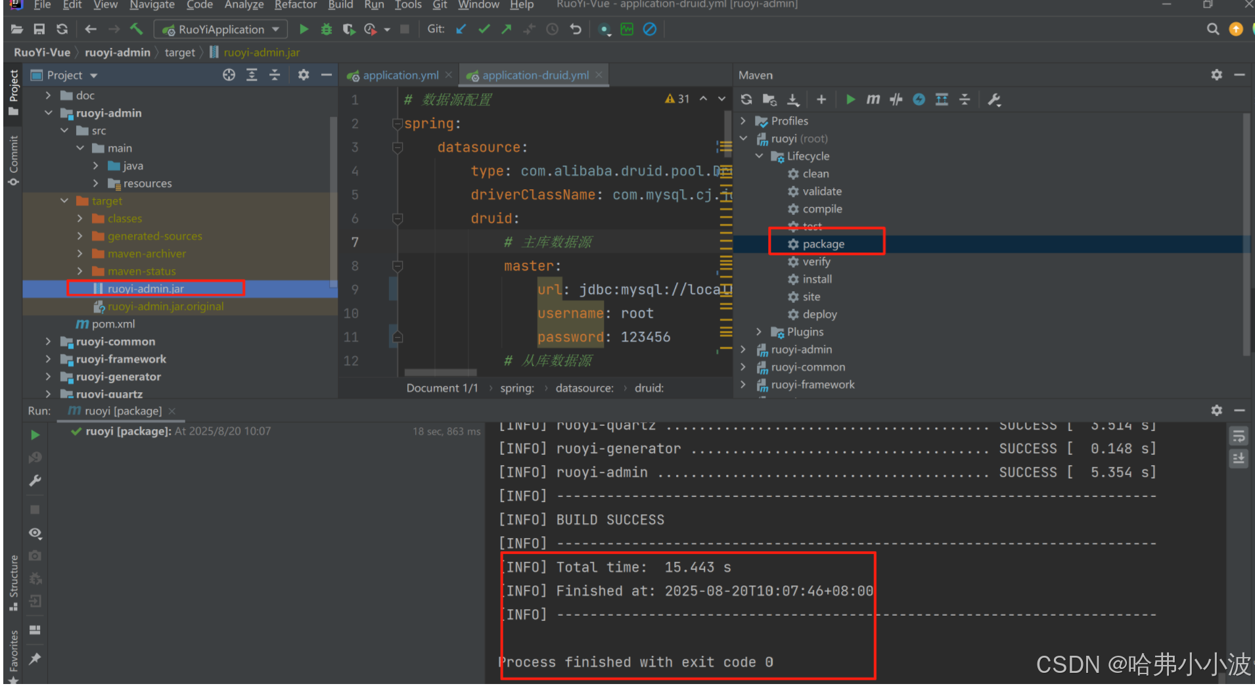Pin the Run tab with pin icon

coord(35,658)
